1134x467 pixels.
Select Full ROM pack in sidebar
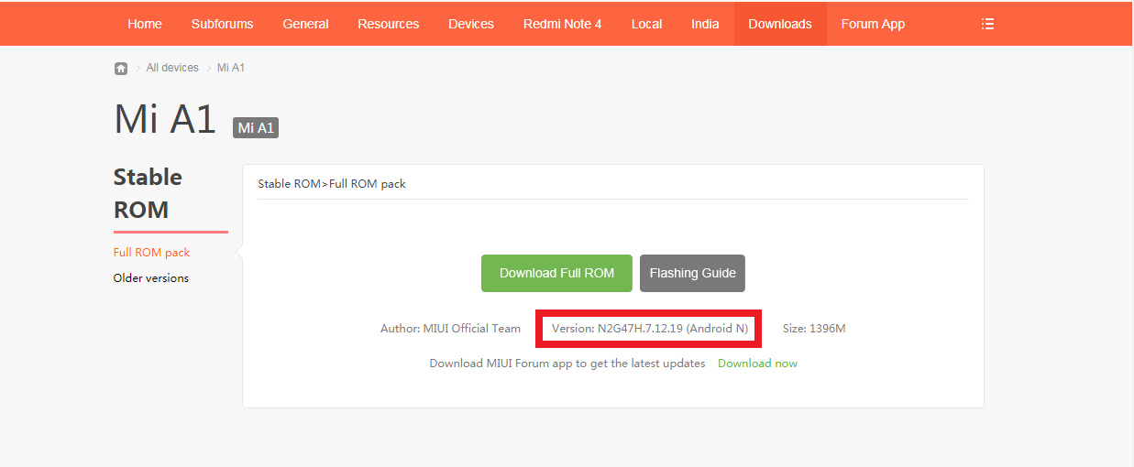click(152, 253)
